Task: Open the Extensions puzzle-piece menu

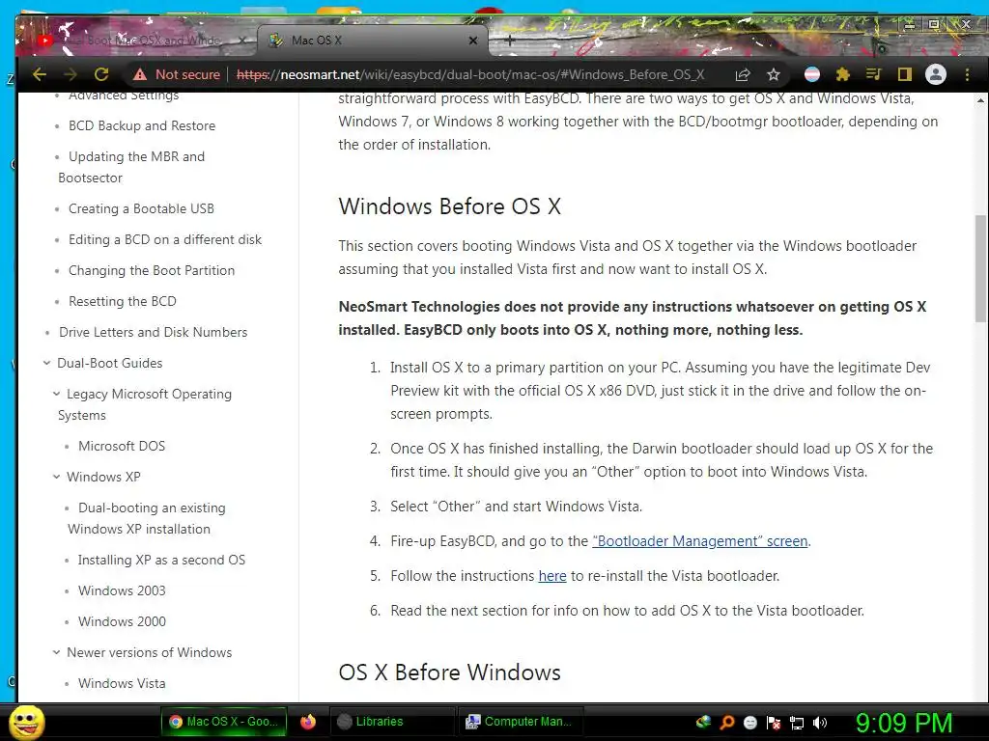Action: (x=842, y=74)
